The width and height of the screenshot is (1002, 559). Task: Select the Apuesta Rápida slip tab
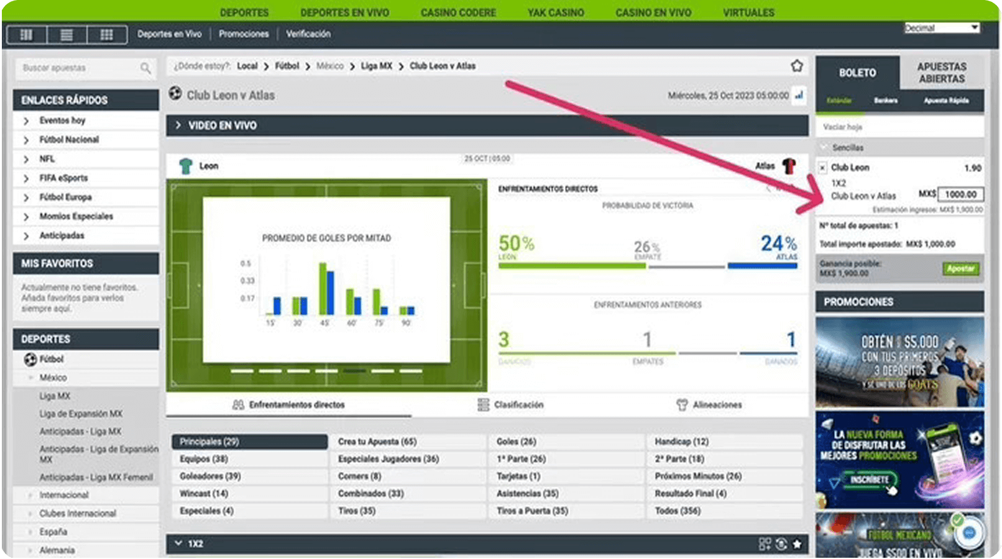click(946, 101)
